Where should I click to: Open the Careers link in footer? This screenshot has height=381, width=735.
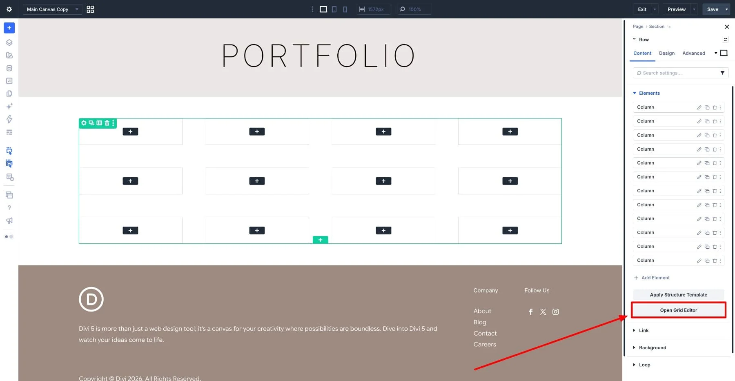485,344
